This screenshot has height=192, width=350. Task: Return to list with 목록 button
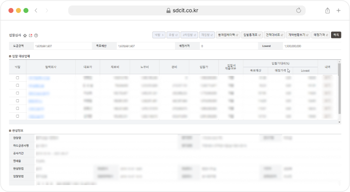(x=336, y=35)
